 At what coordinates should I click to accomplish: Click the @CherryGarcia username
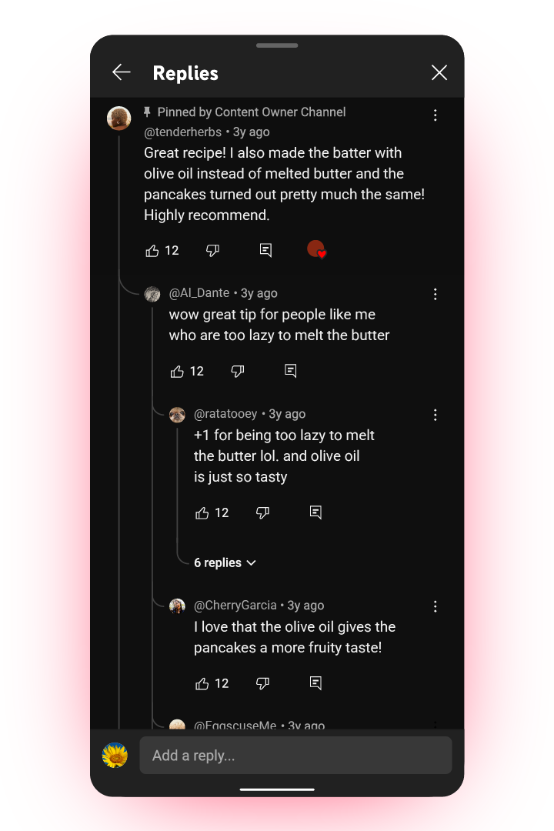coord(235,606)
